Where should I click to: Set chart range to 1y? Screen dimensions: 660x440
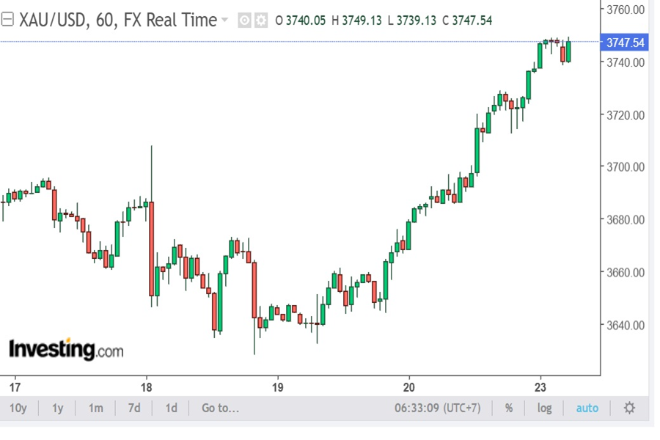pyautogui.click(x=57, y=408)
